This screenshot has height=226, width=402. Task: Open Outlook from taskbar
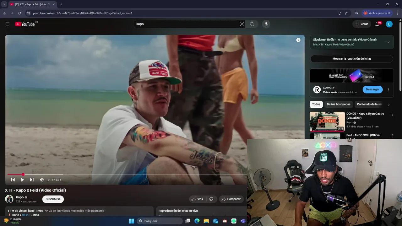tap(215, 221)
